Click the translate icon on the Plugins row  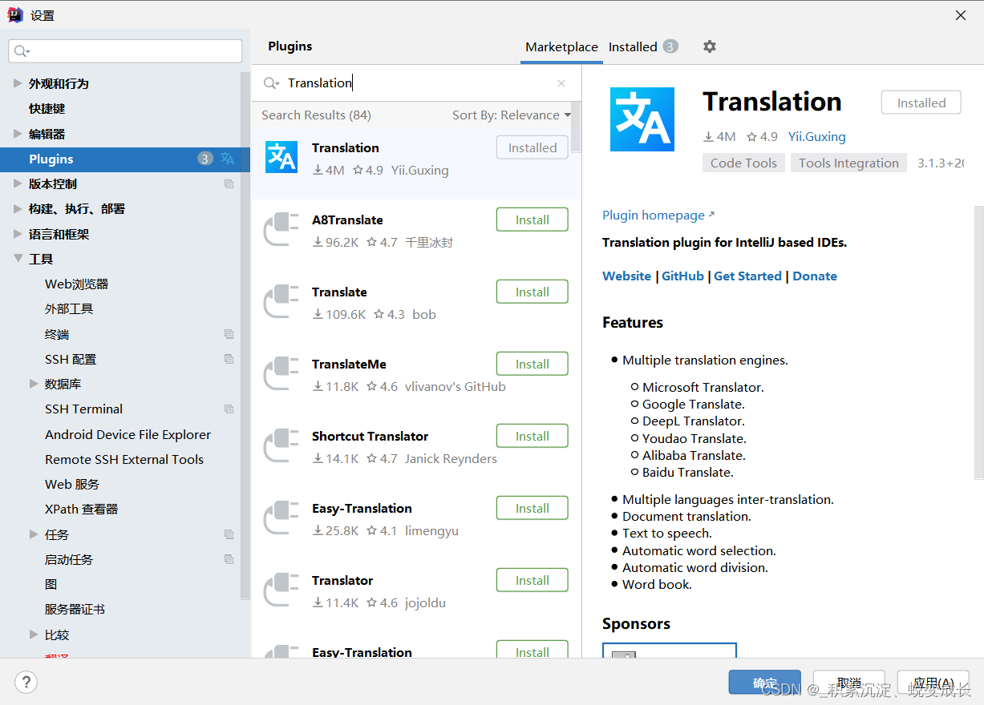228,159
